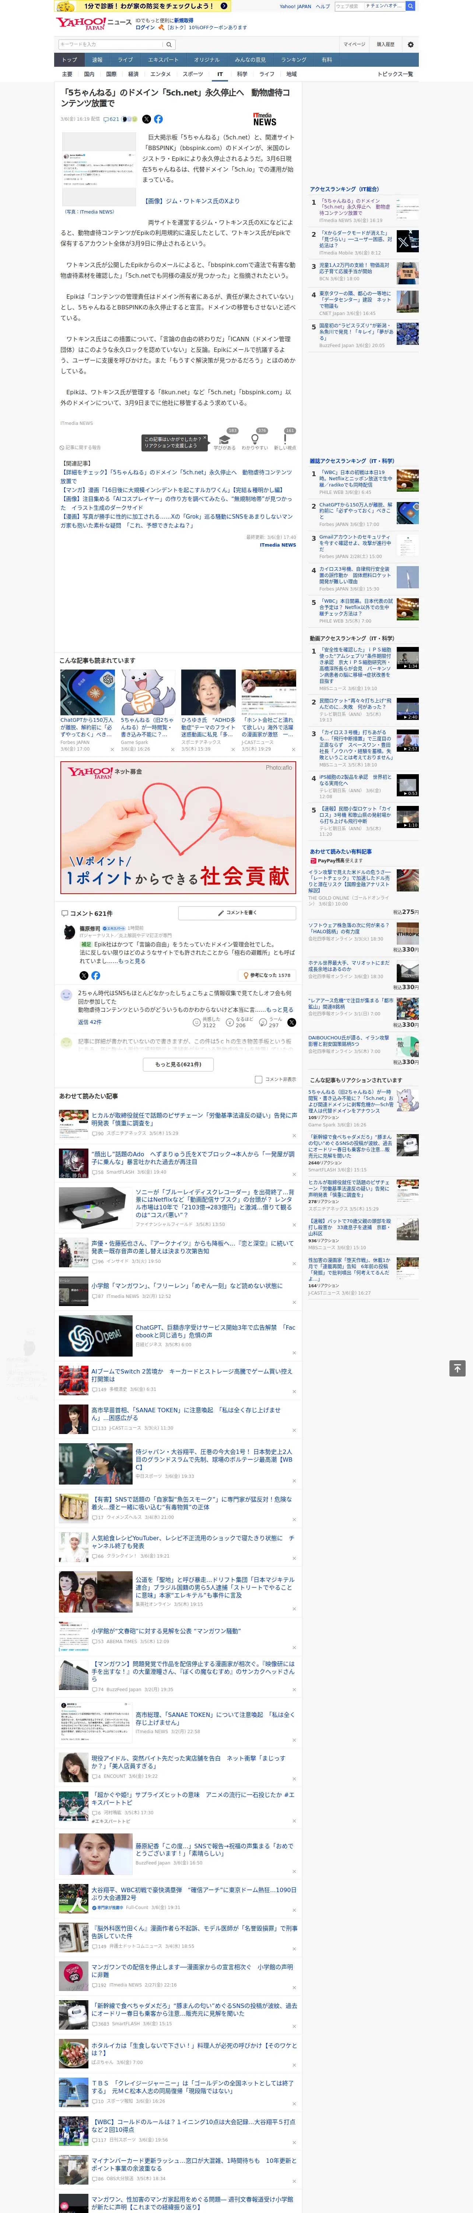Viewport: 473px width, 2213px height.
Task: Play video ranking item ending 1:34
Action: [408, 658]
